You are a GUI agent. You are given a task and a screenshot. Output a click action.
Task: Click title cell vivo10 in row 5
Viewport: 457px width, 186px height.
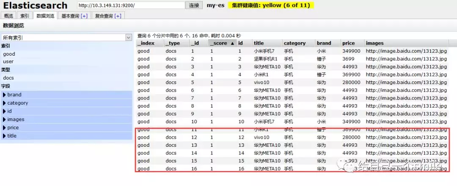[x=262, y=83]
